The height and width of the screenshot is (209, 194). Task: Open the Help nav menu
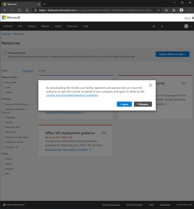tap(86, 26)
